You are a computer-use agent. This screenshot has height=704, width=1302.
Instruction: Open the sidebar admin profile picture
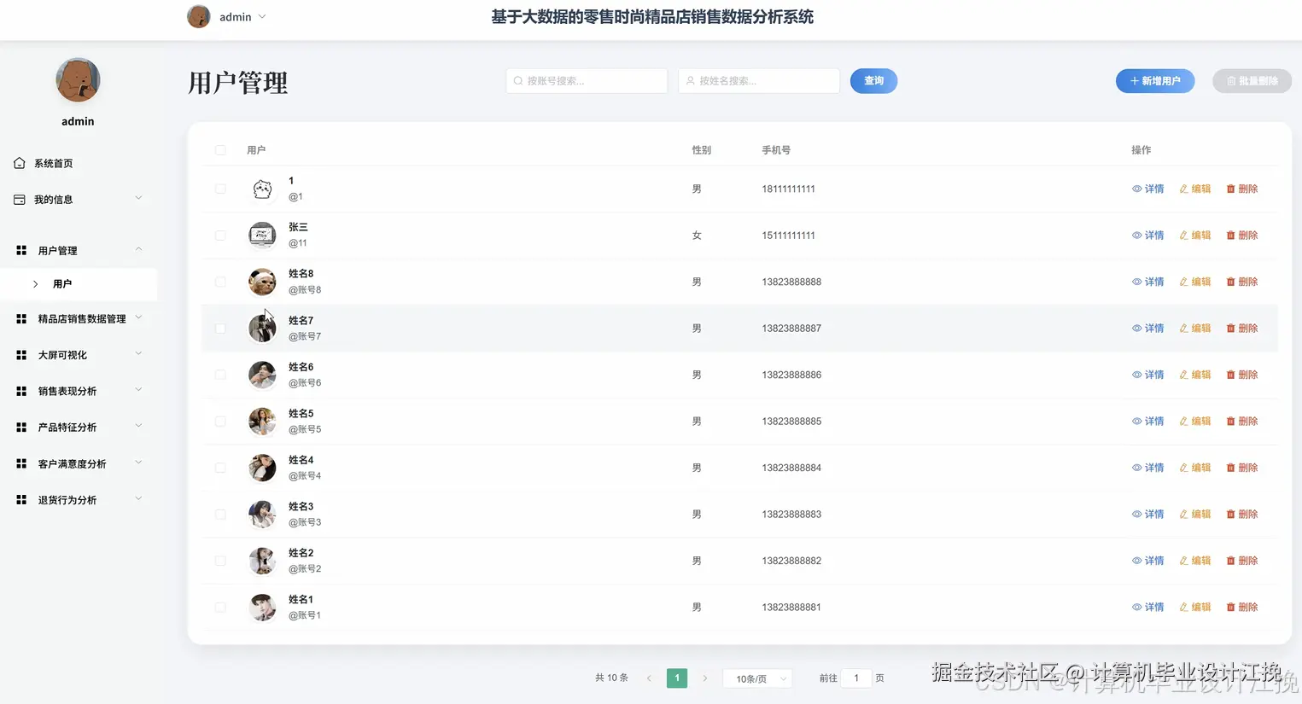pos(78,80)
